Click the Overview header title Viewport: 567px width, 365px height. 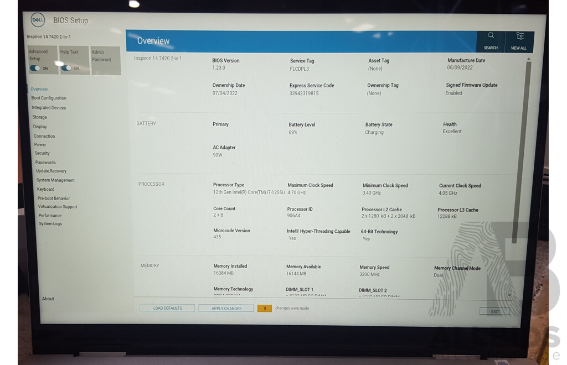153,41
